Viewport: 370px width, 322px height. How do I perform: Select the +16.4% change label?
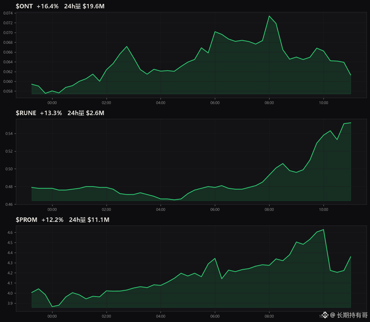[x=48, y=6]
